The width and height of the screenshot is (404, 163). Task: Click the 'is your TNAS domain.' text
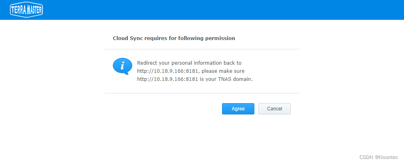coord(226,79)
